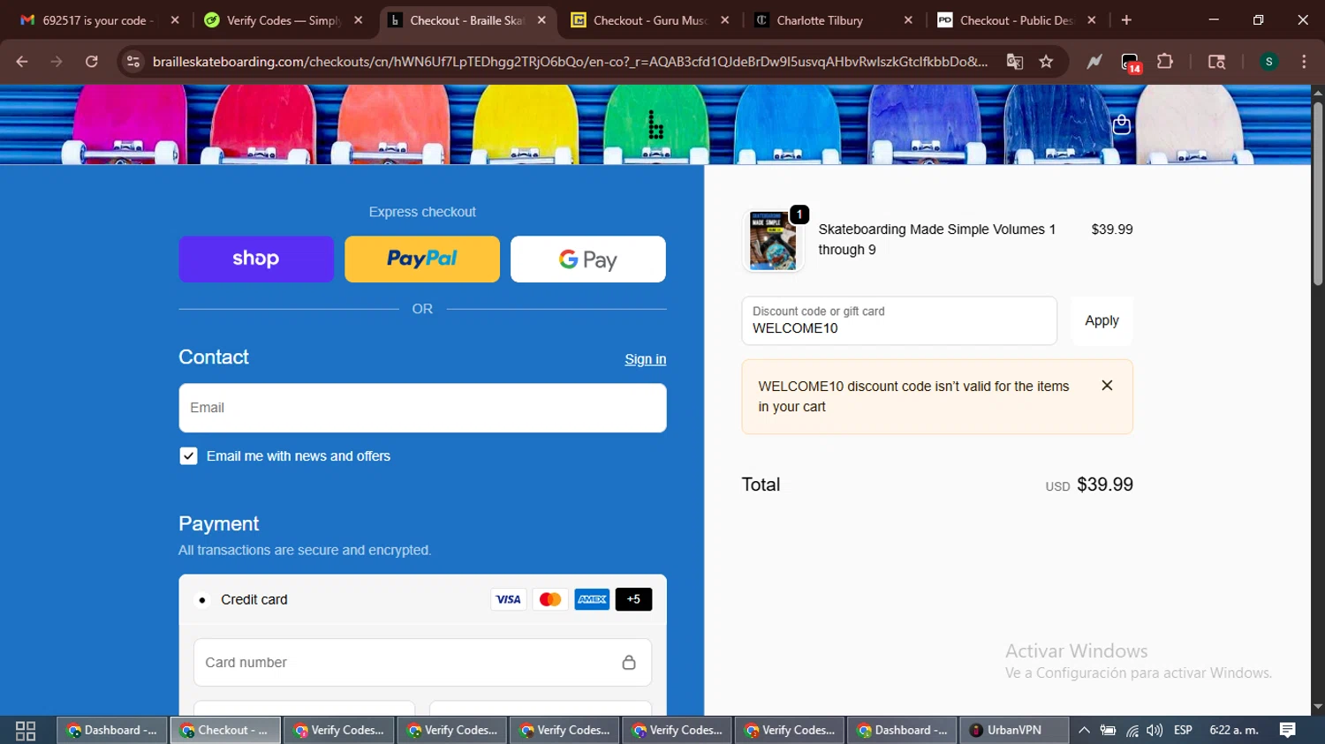Click the Sign in link
Screen dimensions: 1325x744
point(646,359)
